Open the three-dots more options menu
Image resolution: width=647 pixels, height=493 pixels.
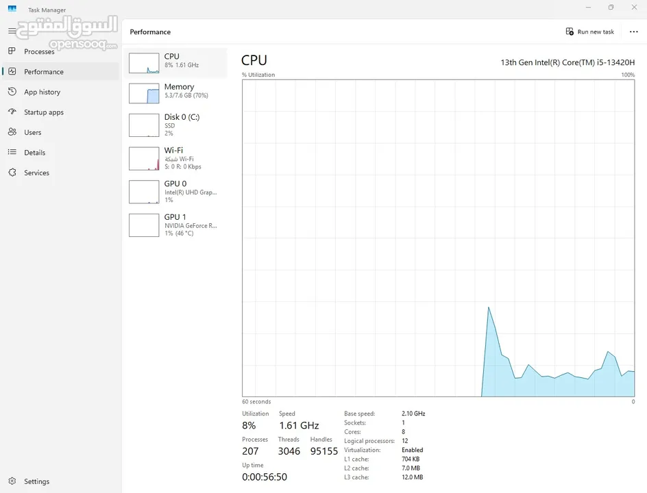(x=634, y=31)
